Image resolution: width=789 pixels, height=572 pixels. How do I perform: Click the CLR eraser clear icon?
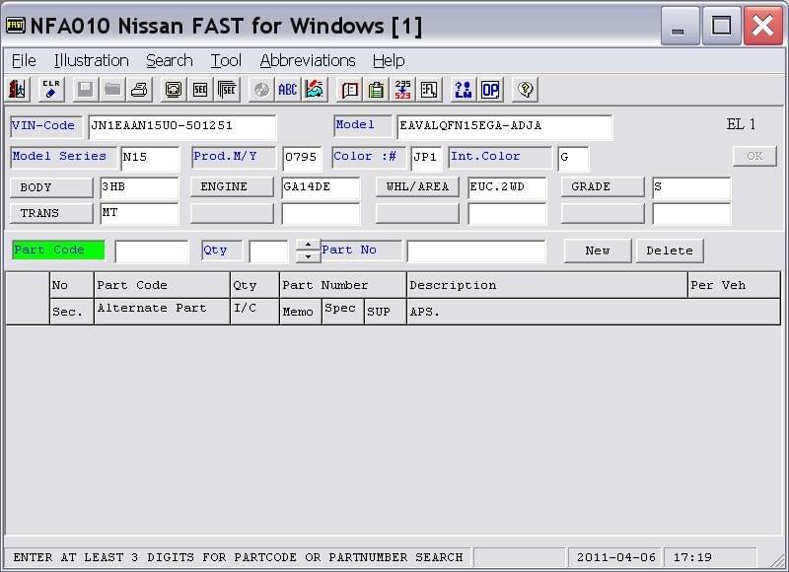point(51,90)
